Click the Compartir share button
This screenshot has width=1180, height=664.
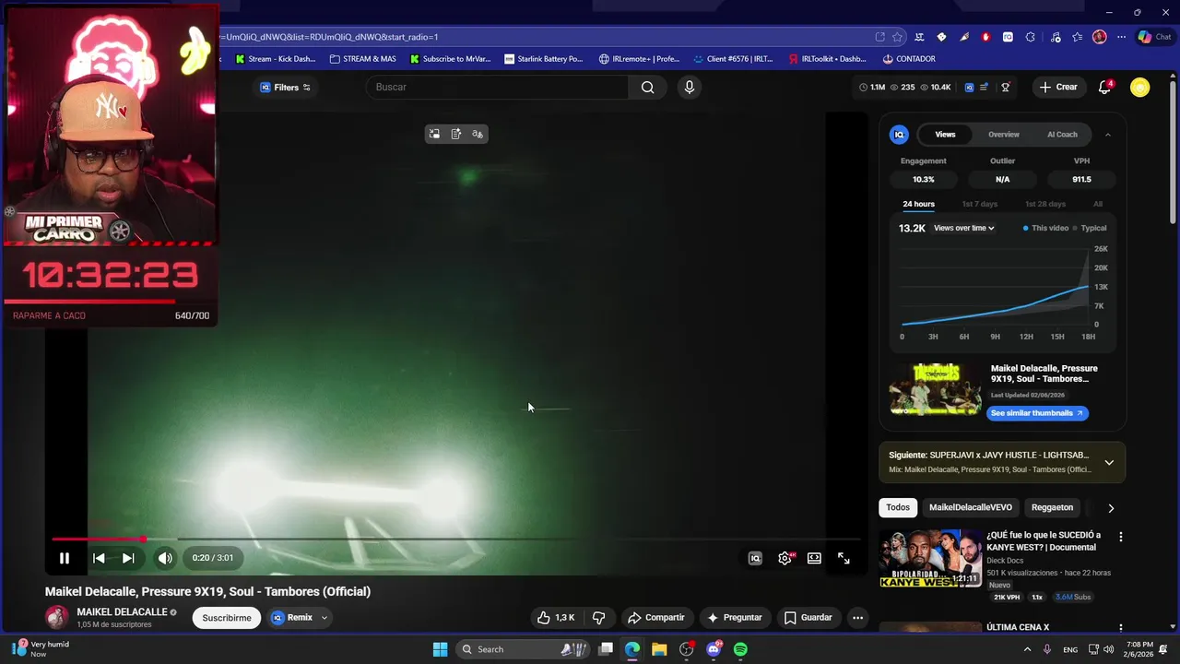(x=655, y=618)
